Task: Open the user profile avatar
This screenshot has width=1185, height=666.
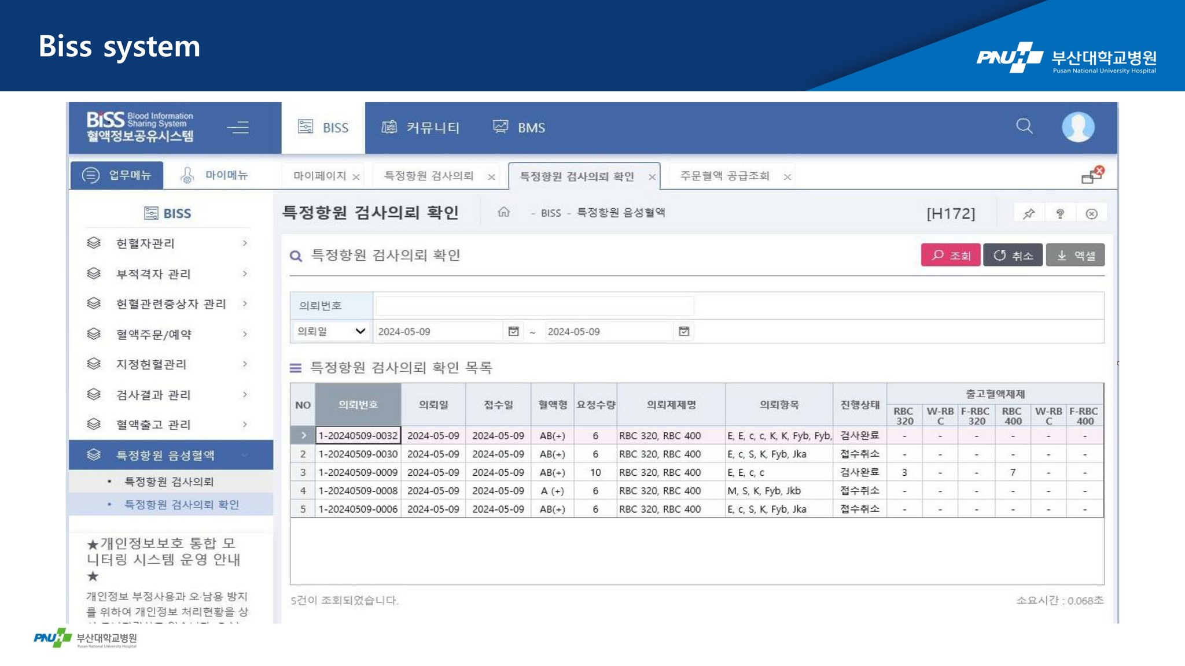Action: point(1078,127)
